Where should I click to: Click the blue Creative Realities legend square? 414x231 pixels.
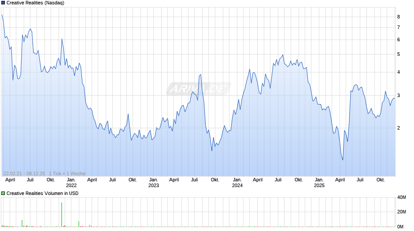click(3, 3)
